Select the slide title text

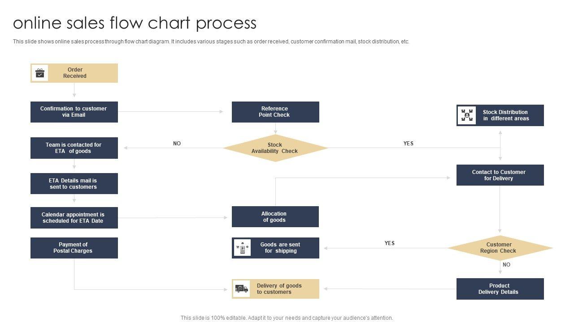[x=135, y=23]
